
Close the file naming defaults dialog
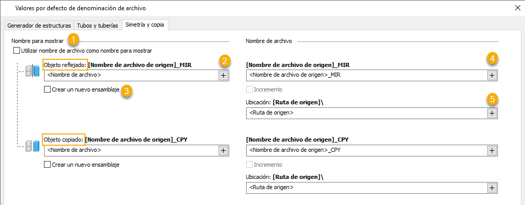click(516, 8)
